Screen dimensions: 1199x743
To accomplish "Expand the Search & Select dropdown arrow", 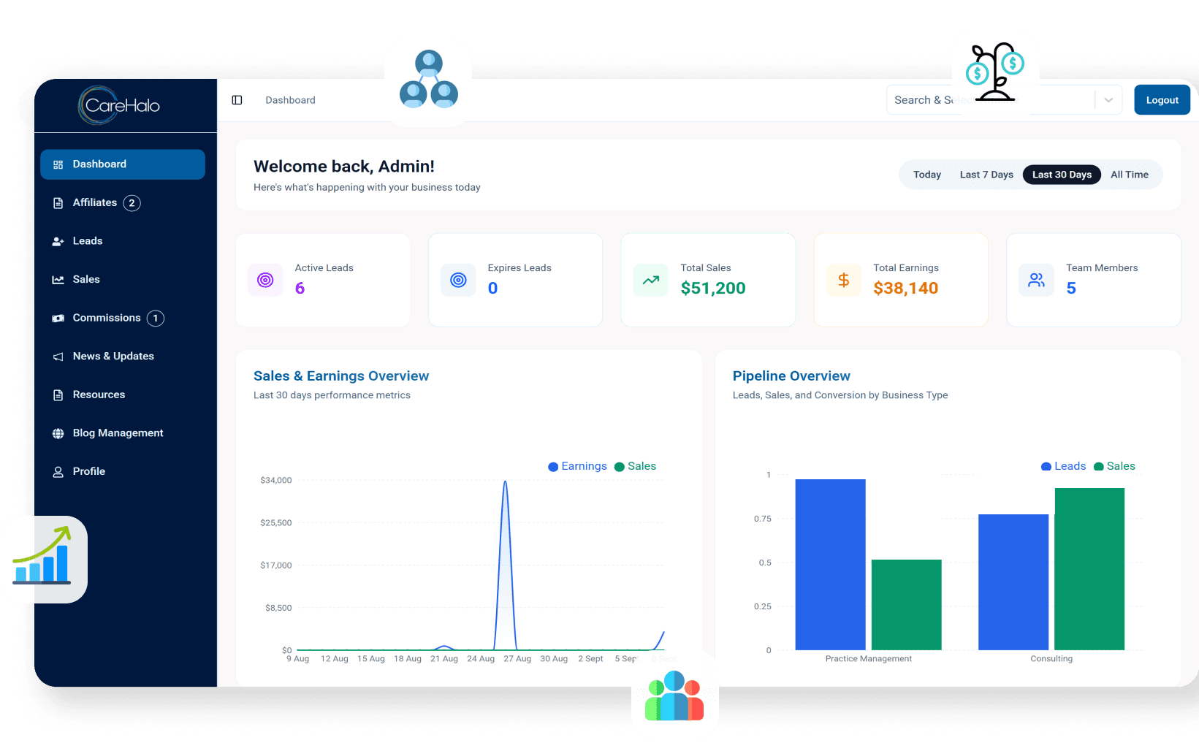I will [1108, 100].
